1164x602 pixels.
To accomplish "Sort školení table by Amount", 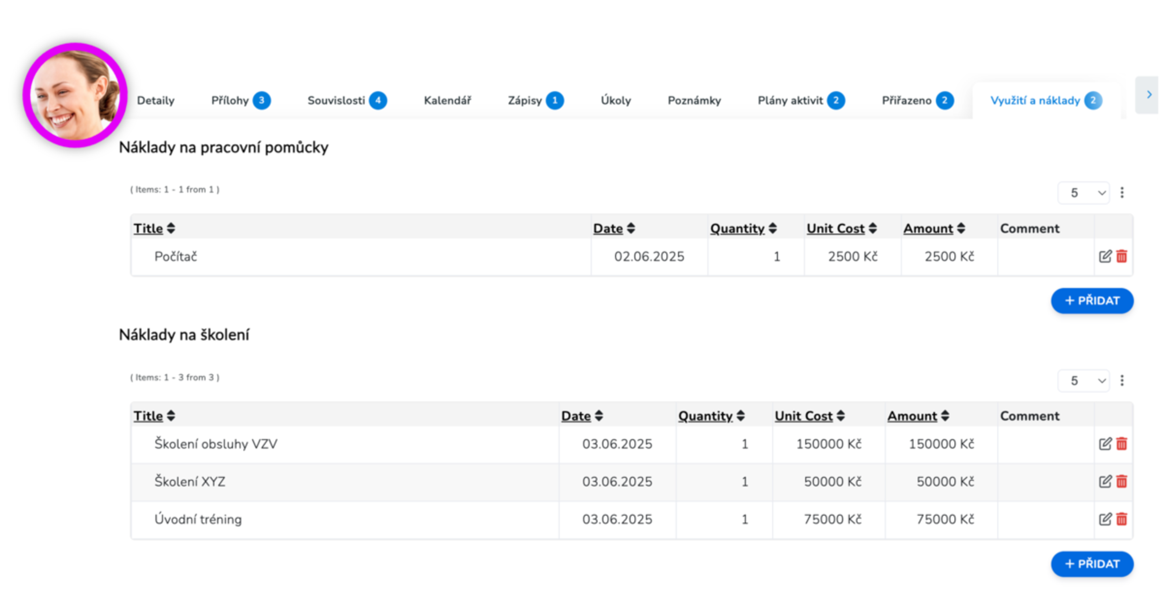I will pos(918,416).
